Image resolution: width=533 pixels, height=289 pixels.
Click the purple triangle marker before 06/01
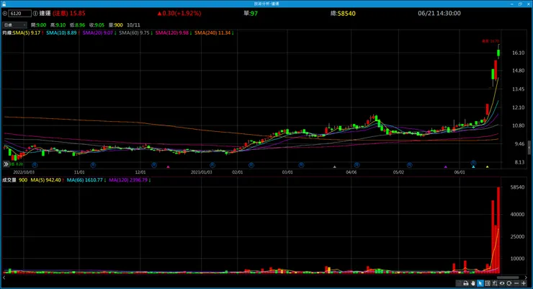coord(446,167)
